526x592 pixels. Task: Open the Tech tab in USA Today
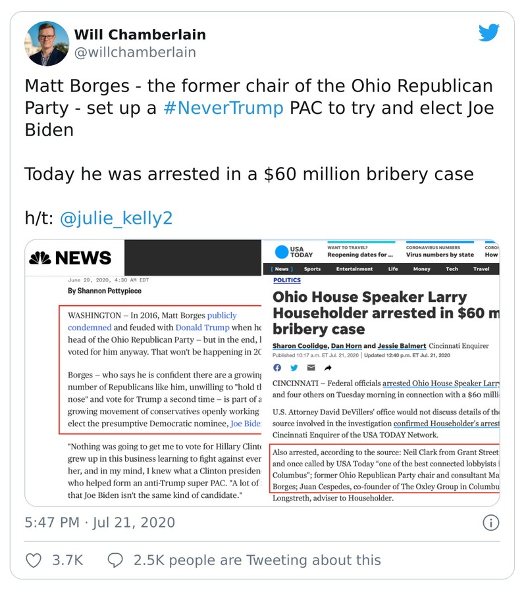(x=452, y=269)
